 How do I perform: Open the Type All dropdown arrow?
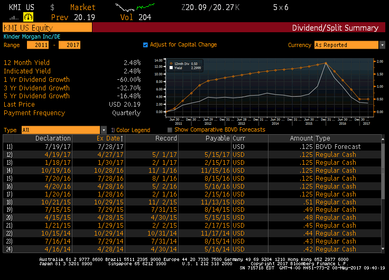104,130
